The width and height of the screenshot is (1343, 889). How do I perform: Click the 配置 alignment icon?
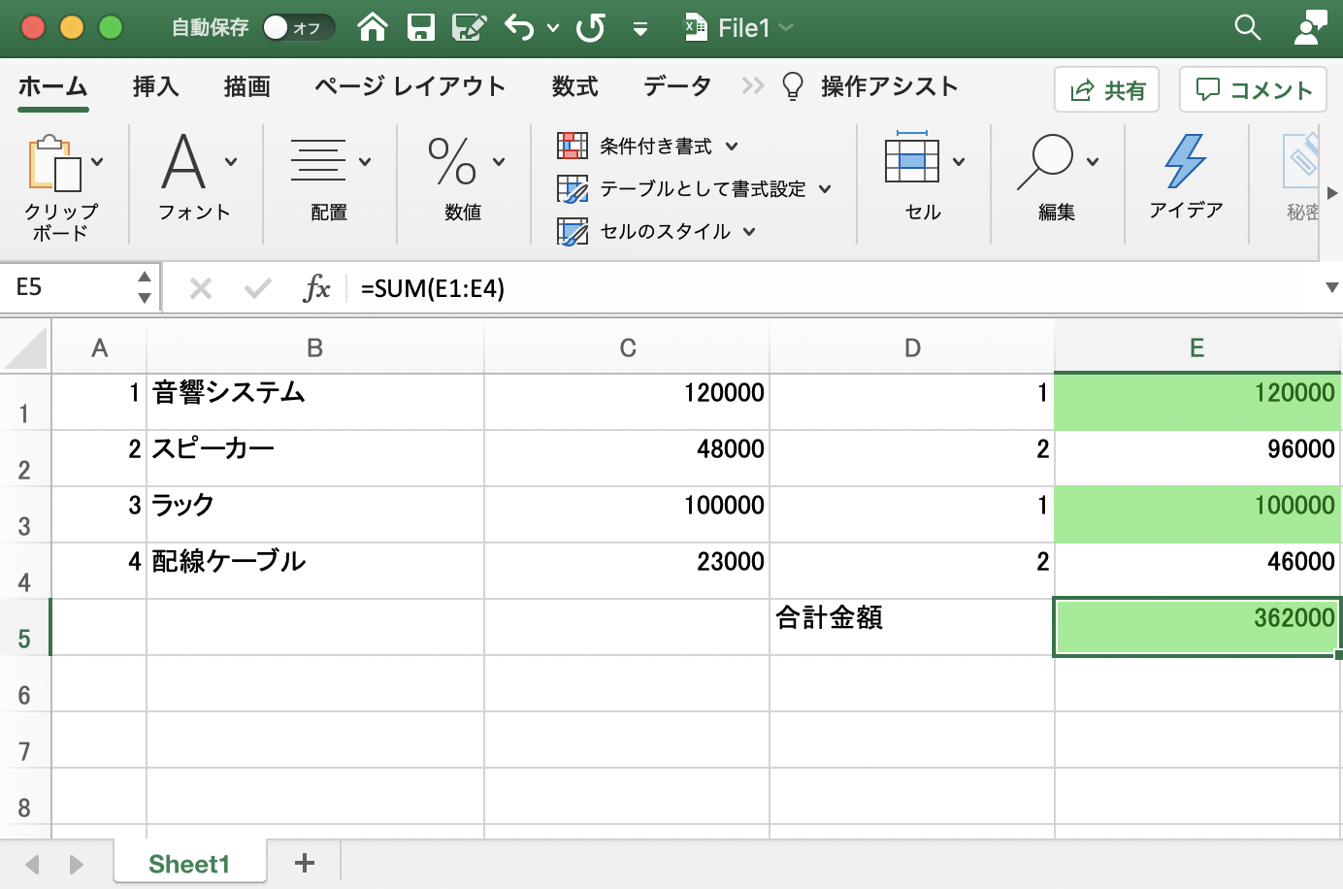[318, 161]
